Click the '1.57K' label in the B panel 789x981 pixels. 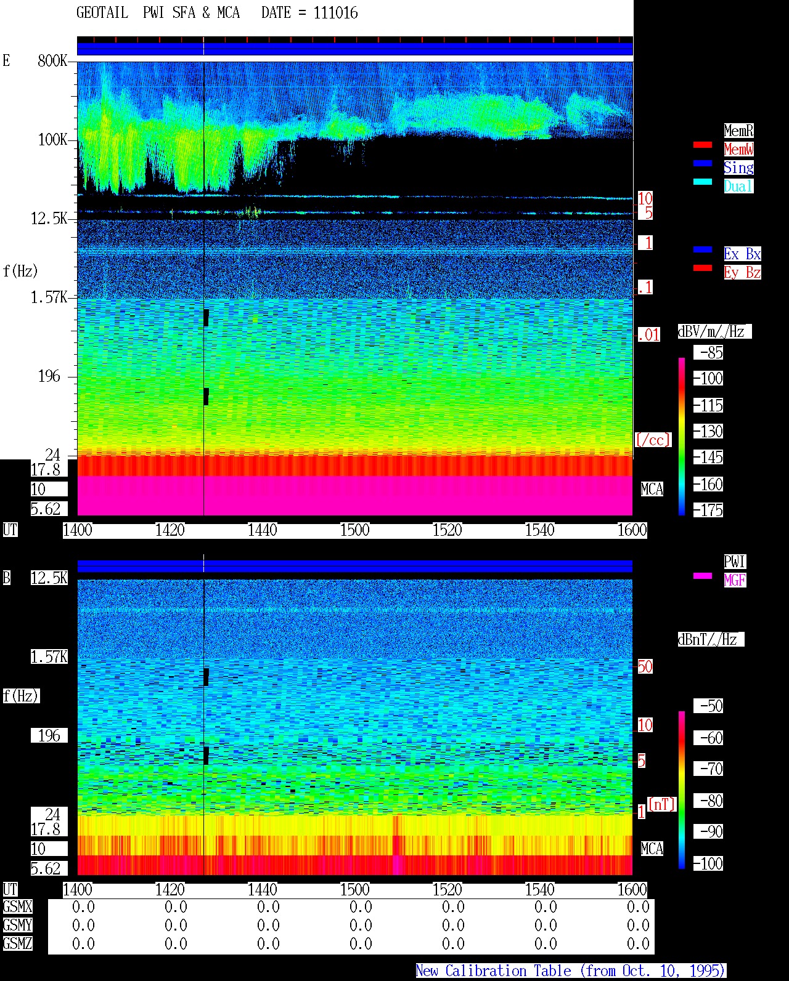coord(49,657)
